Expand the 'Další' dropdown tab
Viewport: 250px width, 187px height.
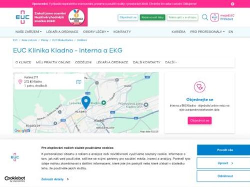[x=170, y=62]
